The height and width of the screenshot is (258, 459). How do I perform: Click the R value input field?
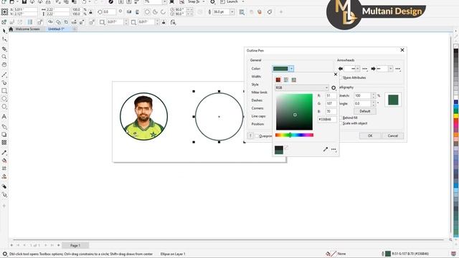(331, 95)
